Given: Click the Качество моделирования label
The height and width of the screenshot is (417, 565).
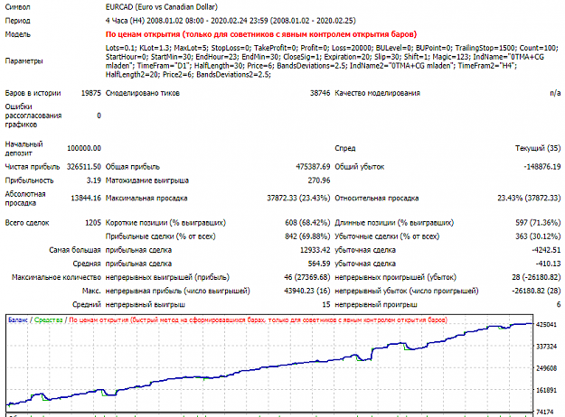Looking at the screenshot, I should click(x=377, y=93).
